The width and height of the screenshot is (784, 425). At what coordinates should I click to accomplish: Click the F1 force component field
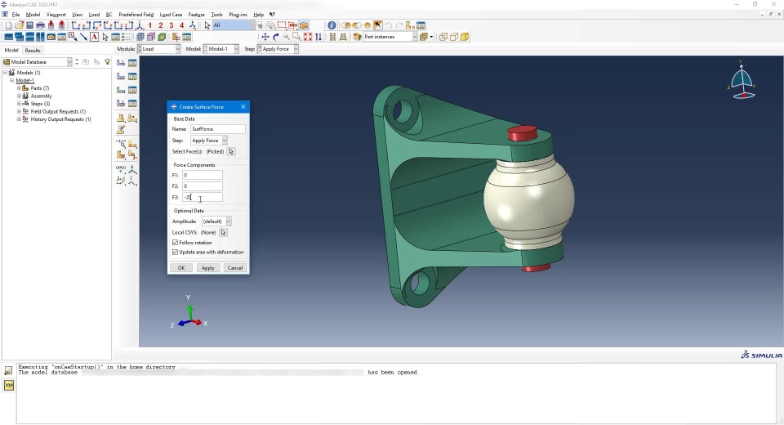point(202,175)
